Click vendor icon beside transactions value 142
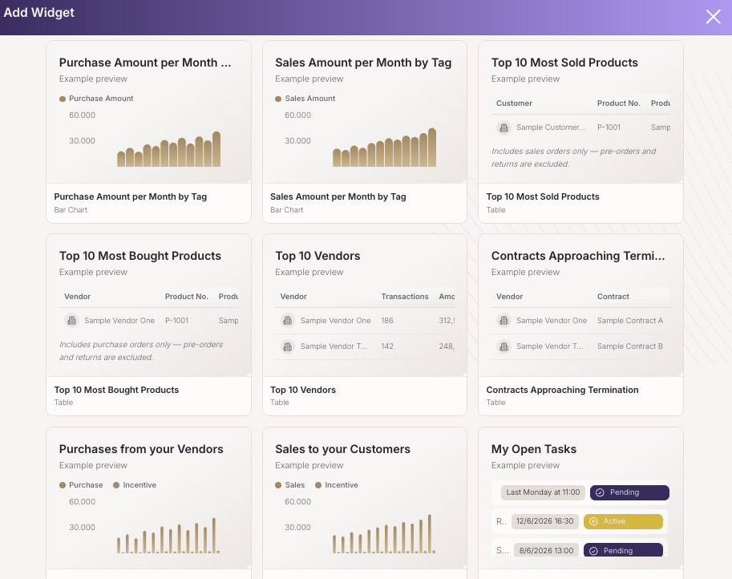732x579 pixels. click(288, 346)
